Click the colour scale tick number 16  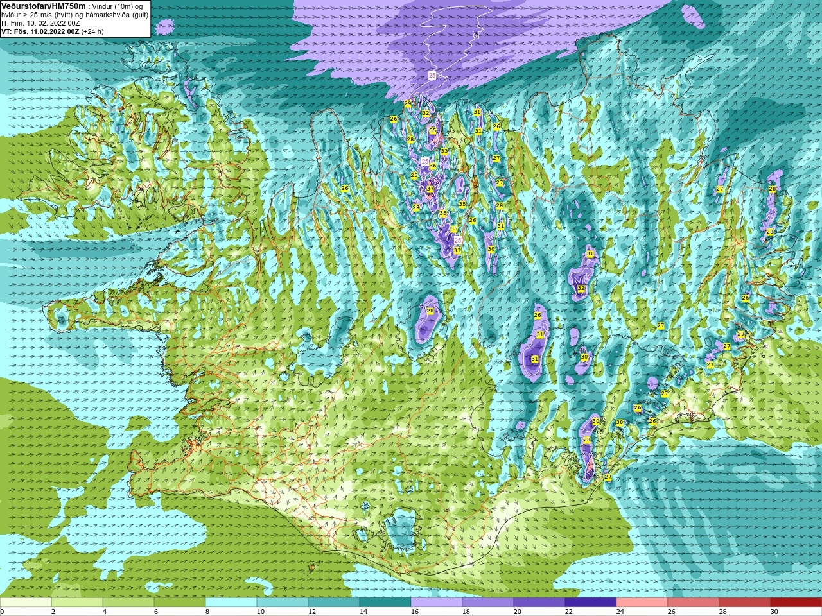click(415, 612)
